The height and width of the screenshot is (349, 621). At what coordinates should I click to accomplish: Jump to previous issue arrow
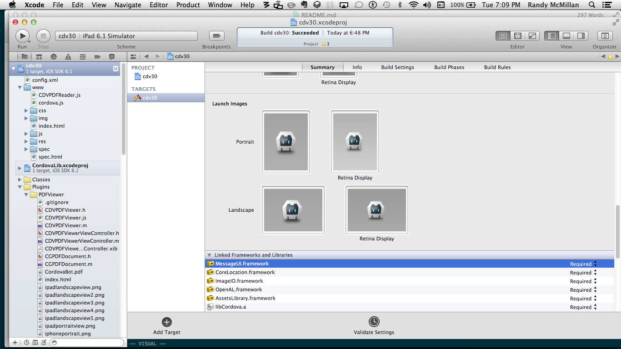coord(603,57)
